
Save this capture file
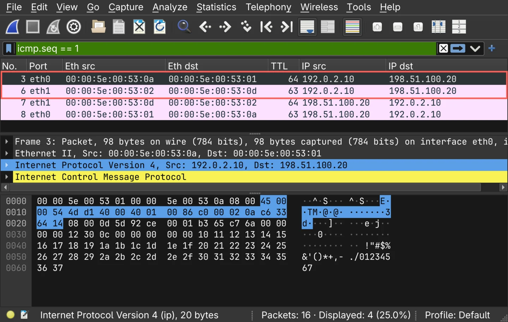point(119,27)
